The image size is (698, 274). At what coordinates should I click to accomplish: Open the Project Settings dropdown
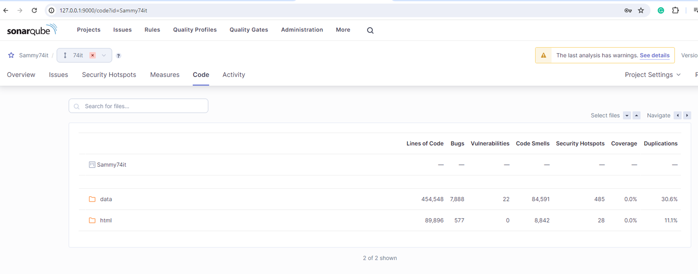(652, 75)
